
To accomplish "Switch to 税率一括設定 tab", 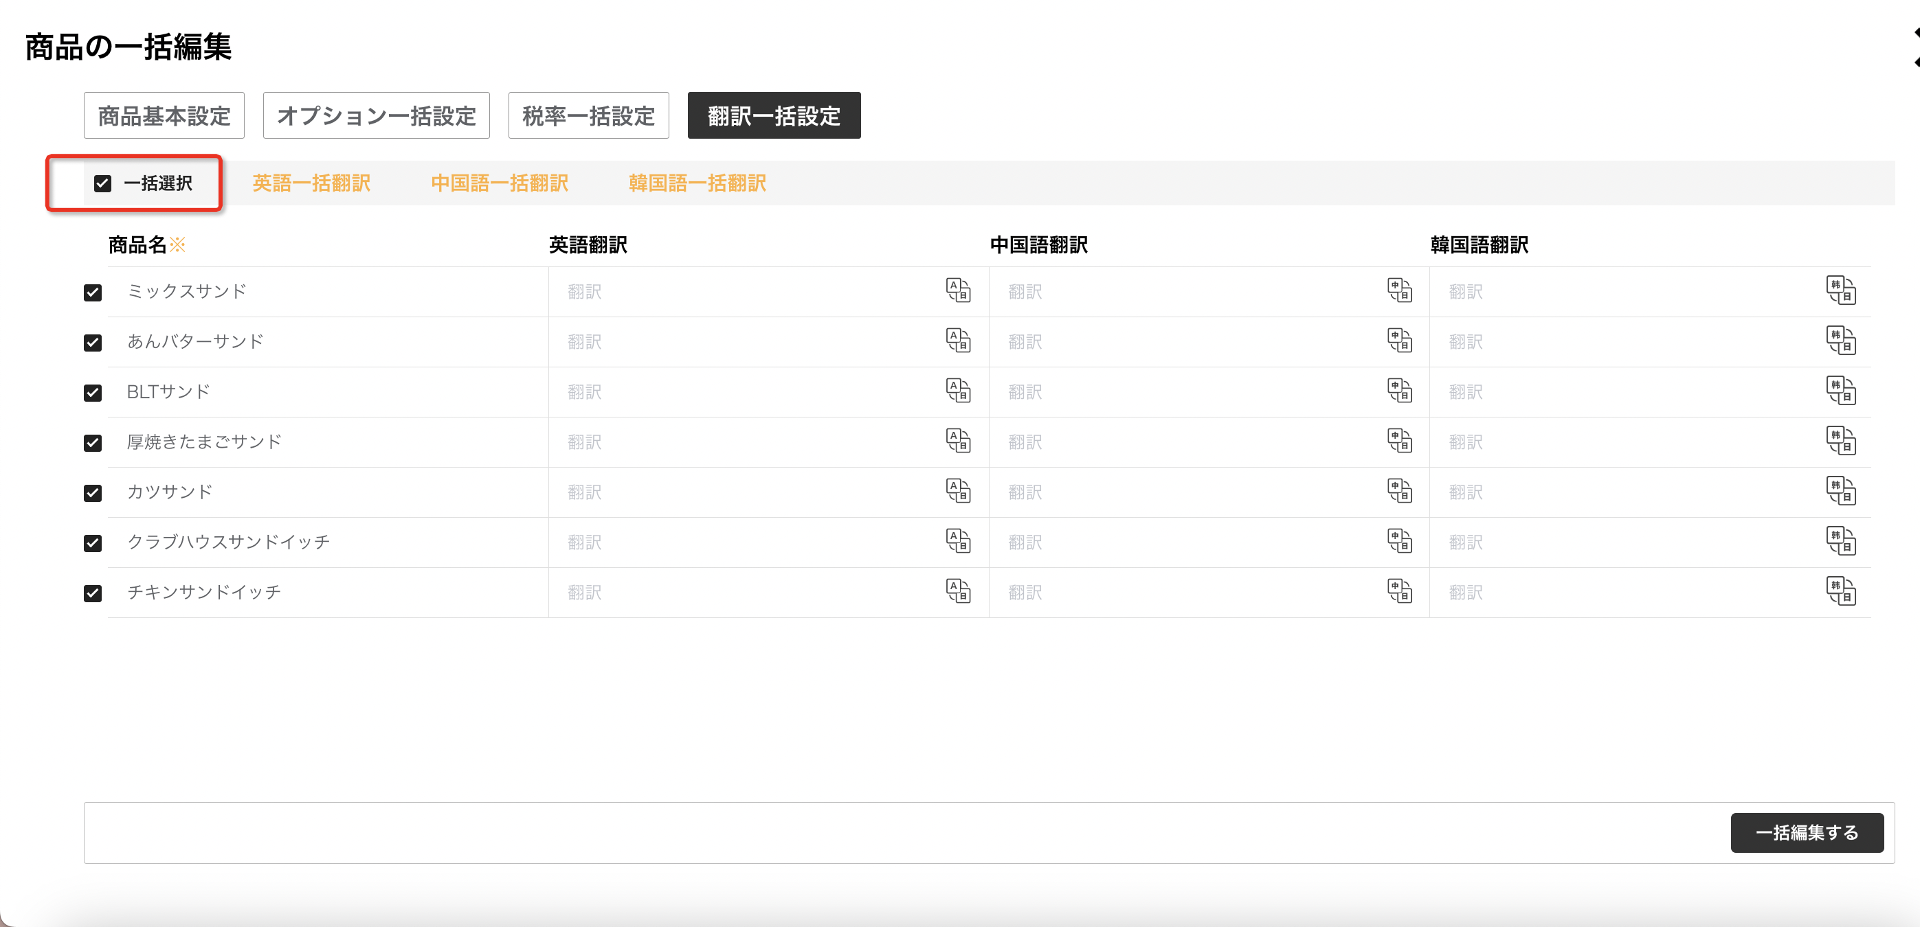I will 589,115.
